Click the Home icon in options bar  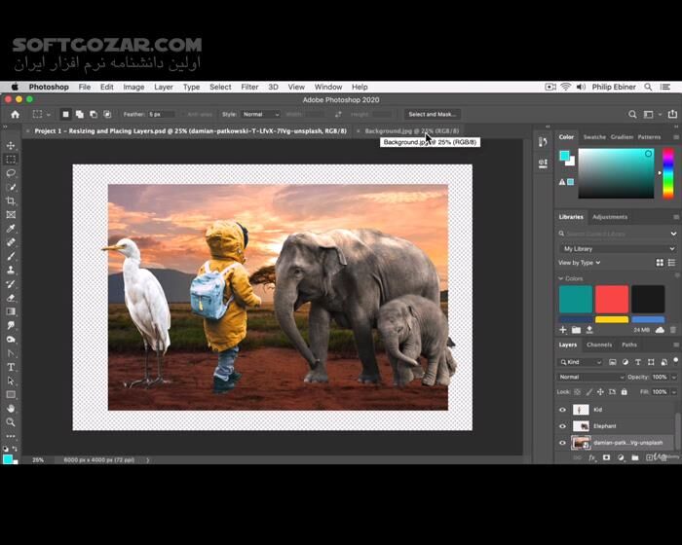(16, 114)
